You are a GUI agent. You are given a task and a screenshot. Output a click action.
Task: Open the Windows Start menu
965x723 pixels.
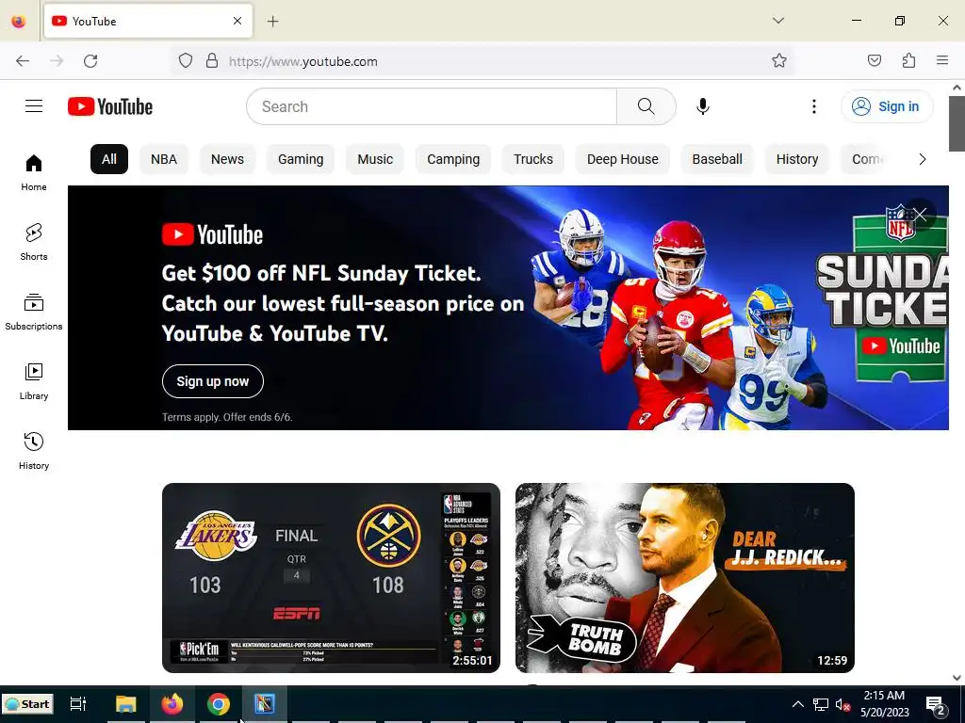click(x=27, y=704)
